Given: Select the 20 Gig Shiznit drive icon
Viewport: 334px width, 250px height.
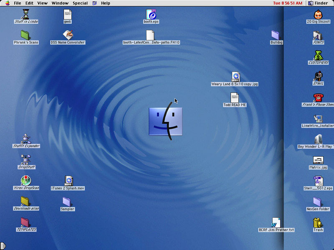Looking at the screenshot, I should (x=318, y=14).
